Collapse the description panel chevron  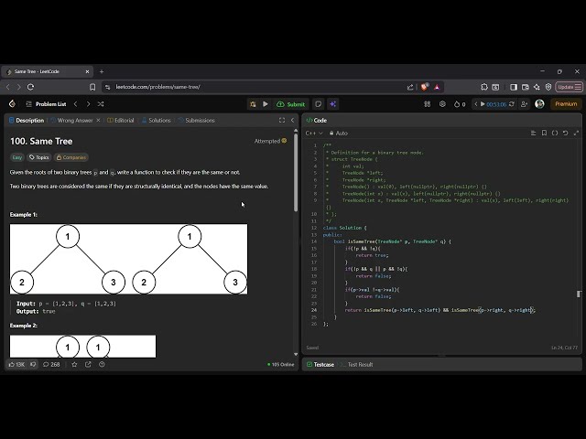[292, 120]
